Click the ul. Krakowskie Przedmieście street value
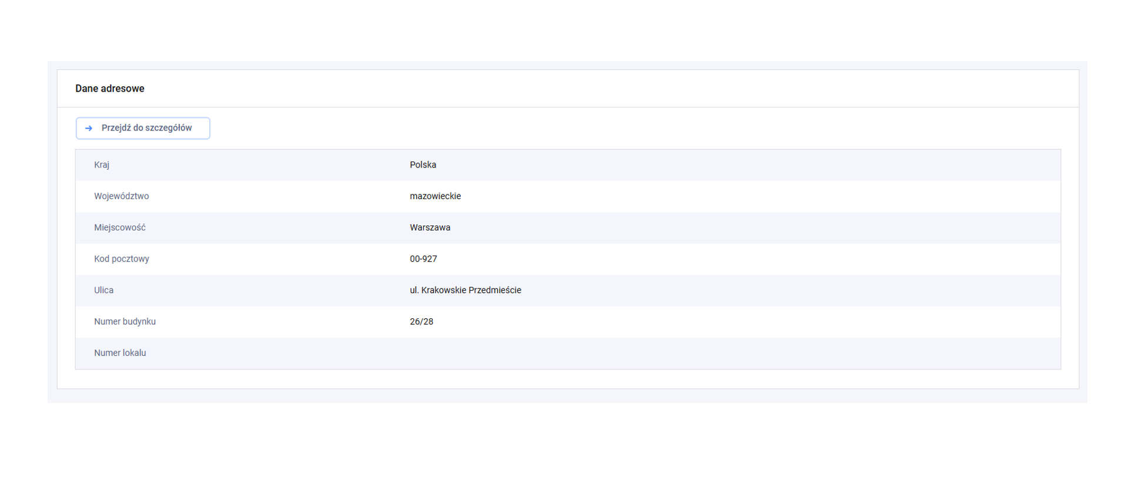The height and width of the screenshot is (481, 1128). (465, 290)
